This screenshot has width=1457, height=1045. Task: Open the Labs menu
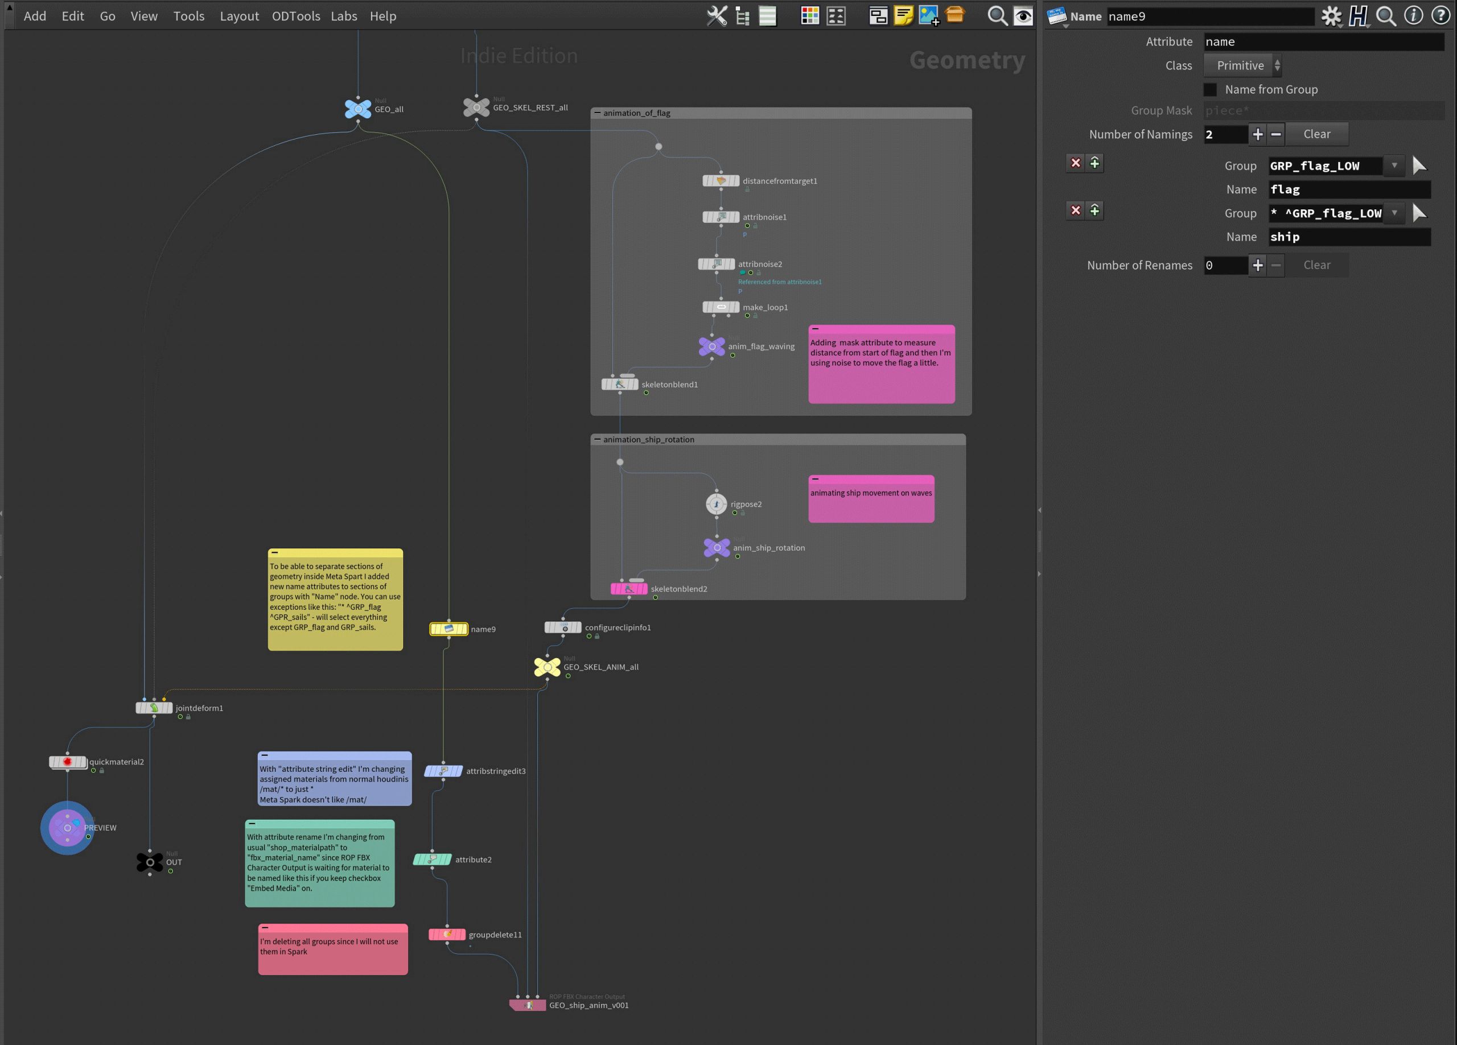[344, 16]
